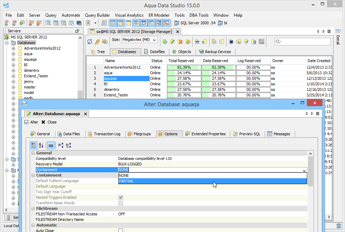
Task: Collapse the Databases node in Servers tree
Action: 7,43
